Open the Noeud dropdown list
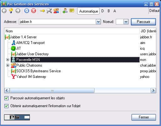This screenshot has width=161, height=126. (126, 22)
